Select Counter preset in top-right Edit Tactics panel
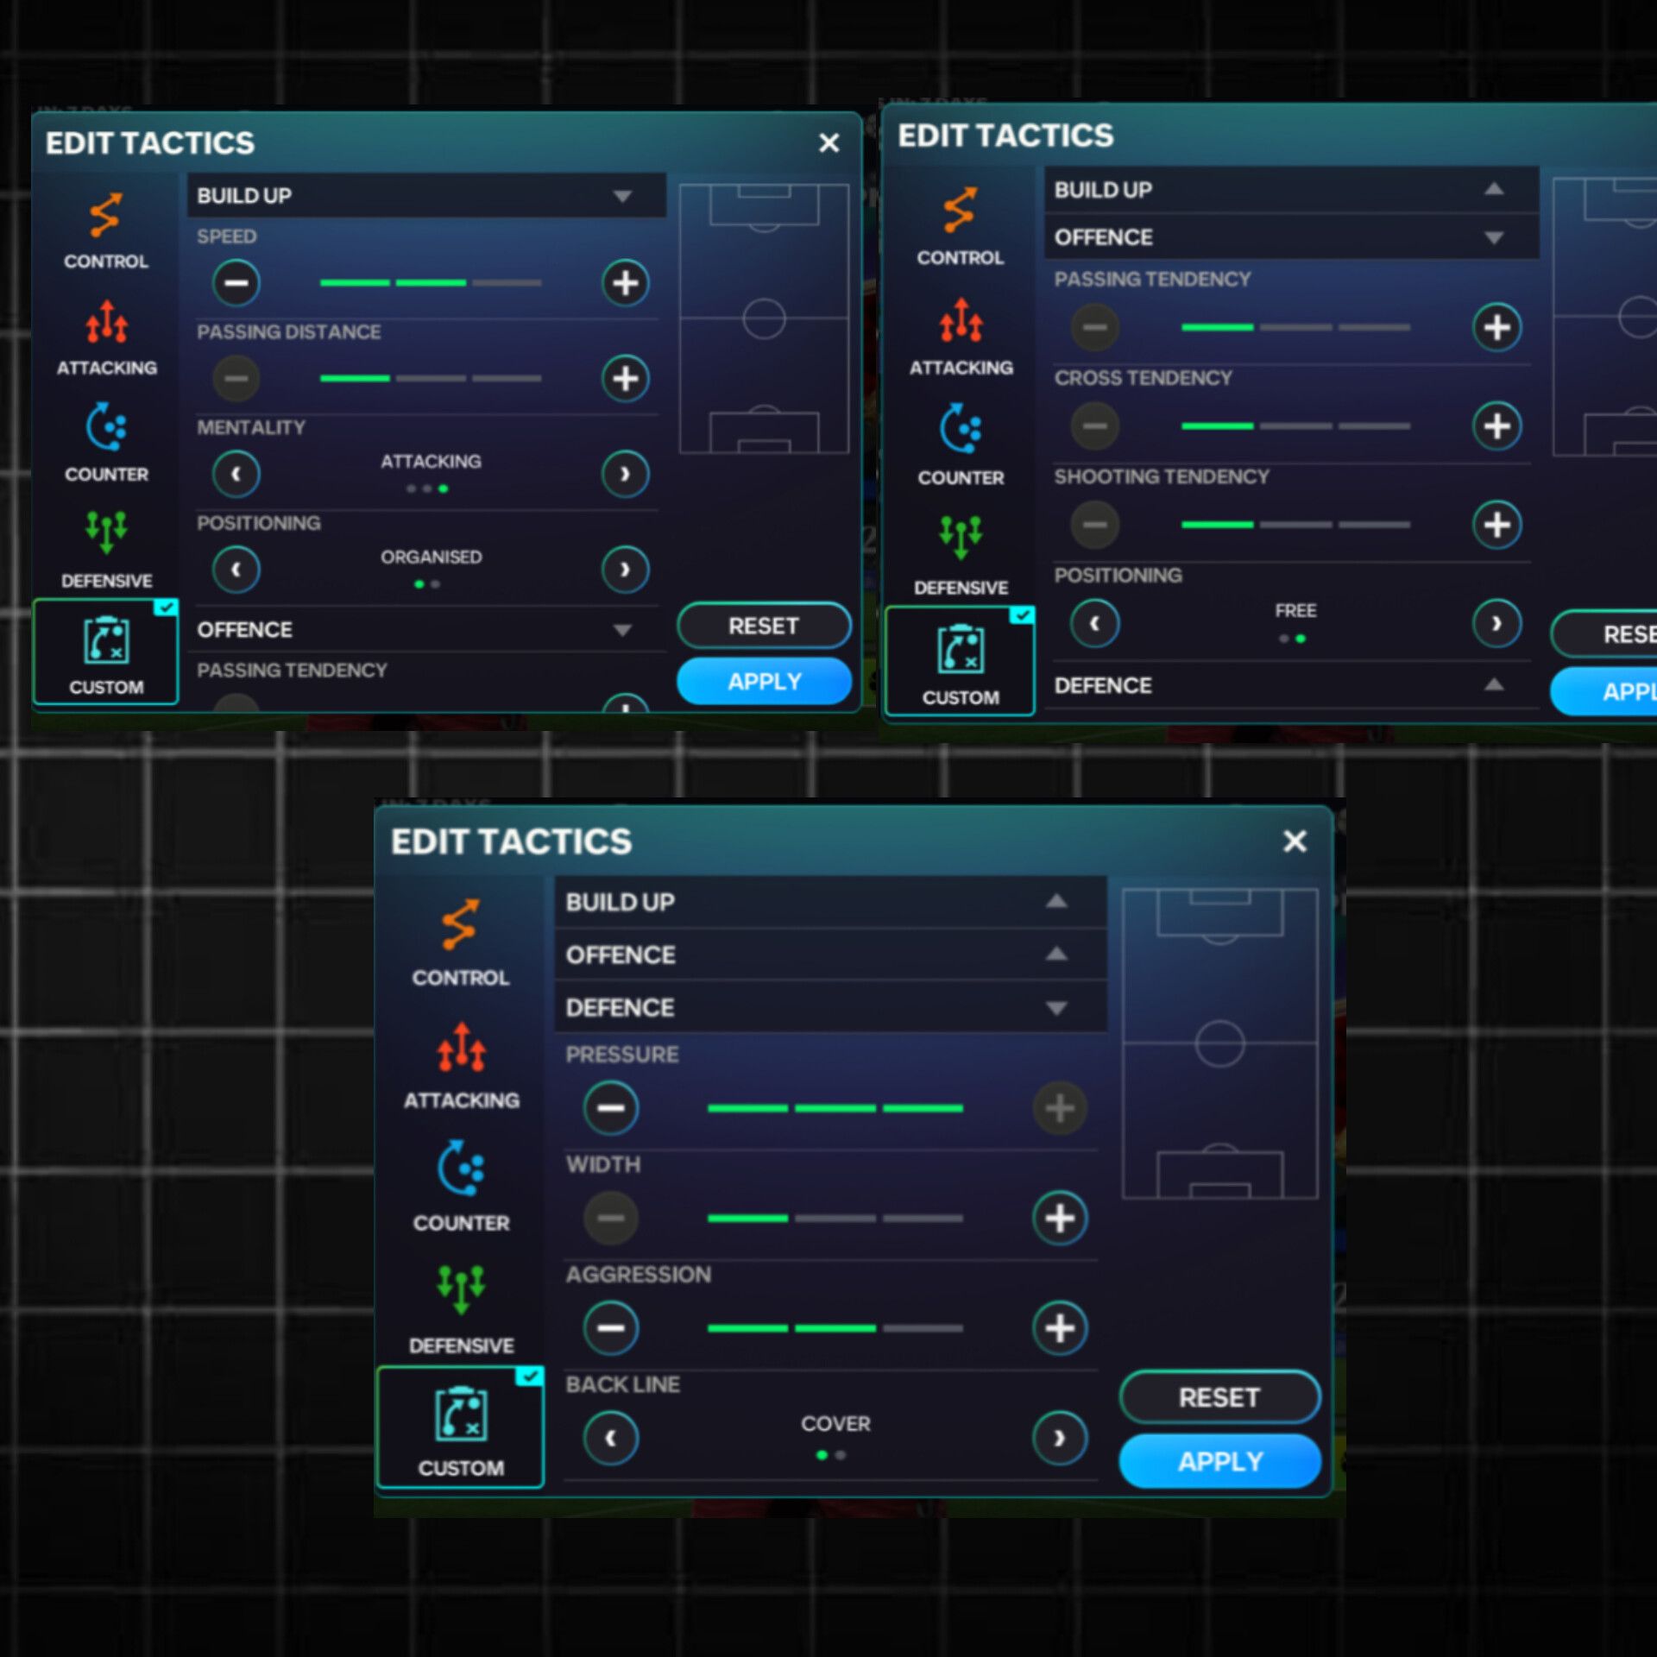Image resolution: width=1657 pixels, height=1657 pixels. [x=961, y=444]
